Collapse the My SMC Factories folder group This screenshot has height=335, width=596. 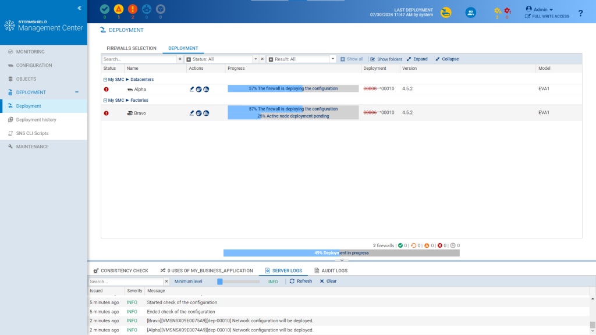click(105, 101)
